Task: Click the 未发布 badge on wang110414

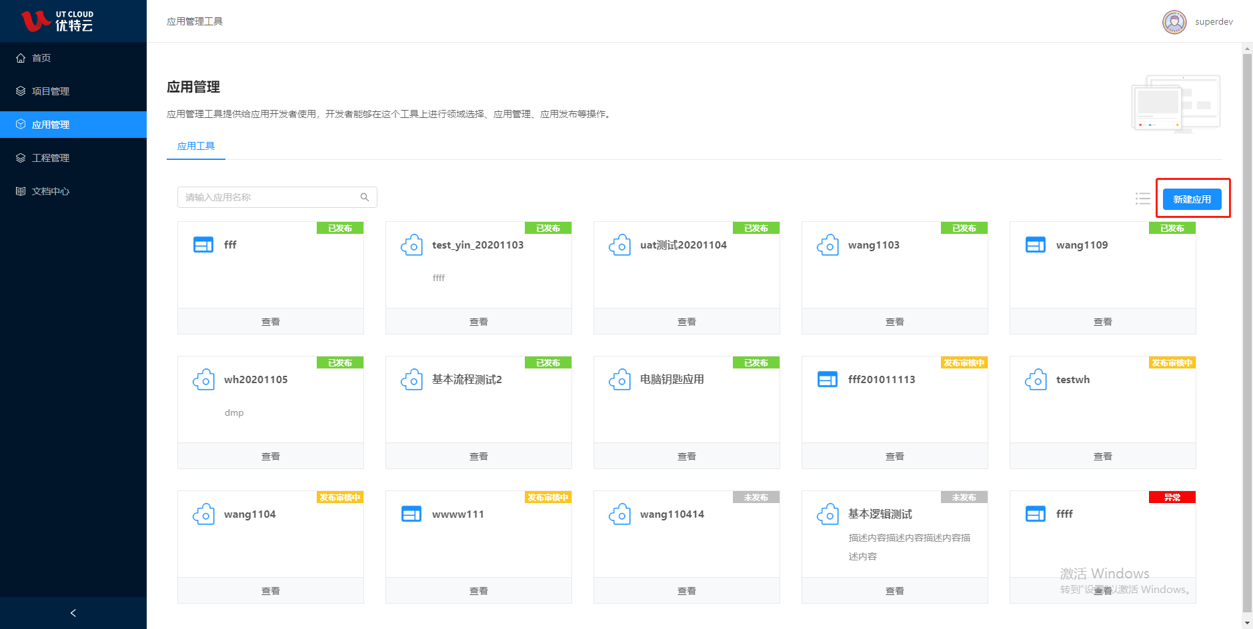Action: coord(756,497)
